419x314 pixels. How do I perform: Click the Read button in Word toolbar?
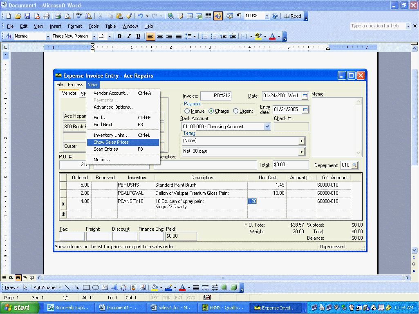click(x=293, y=16)
